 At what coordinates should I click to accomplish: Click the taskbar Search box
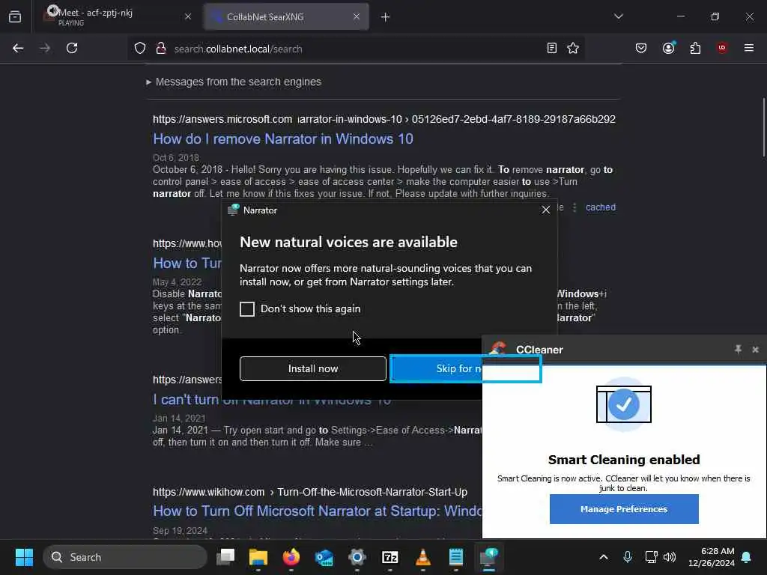point(125,557)
